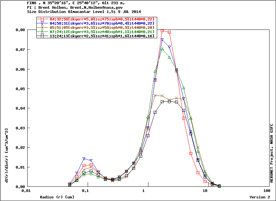
Task: Click the blue inverted triangle legend marker
Action: click(43, 23)
